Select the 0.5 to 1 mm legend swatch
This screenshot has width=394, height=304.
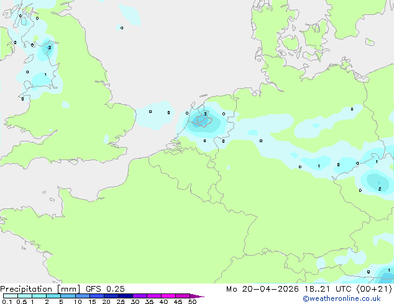(x=25, y=296)
